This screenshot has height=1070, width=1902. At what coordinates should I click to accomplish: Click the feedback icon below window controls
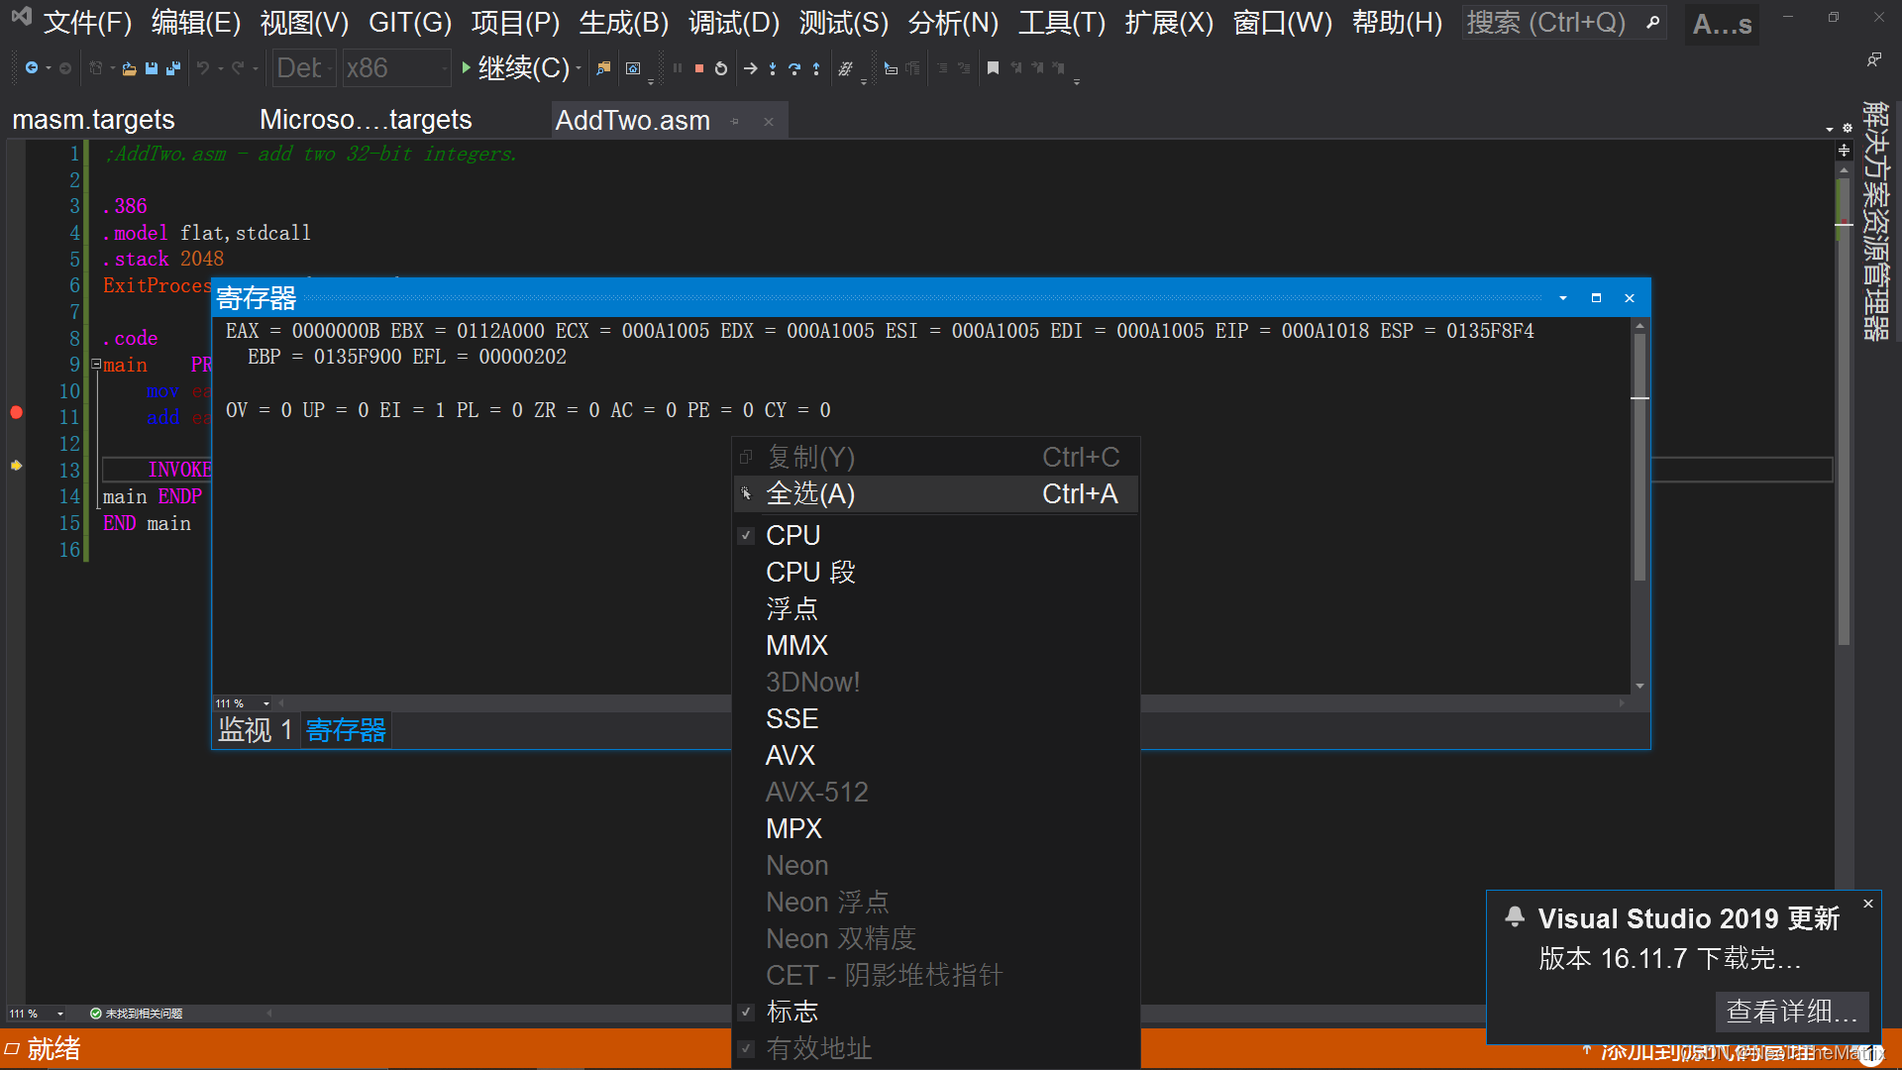coord(1873,59)
